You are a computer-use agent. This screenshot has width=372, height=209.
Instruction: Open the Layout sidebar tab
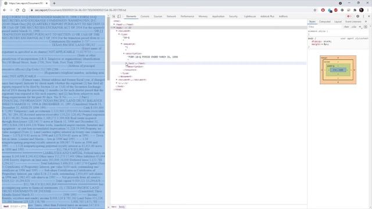coord(338,21)
